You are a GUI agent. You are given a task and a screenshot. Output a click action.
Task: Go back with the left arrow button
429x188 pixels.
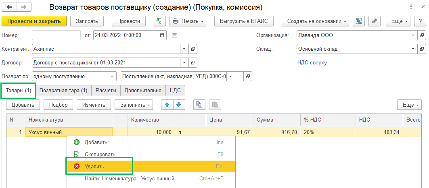click(x=9, y=7)
